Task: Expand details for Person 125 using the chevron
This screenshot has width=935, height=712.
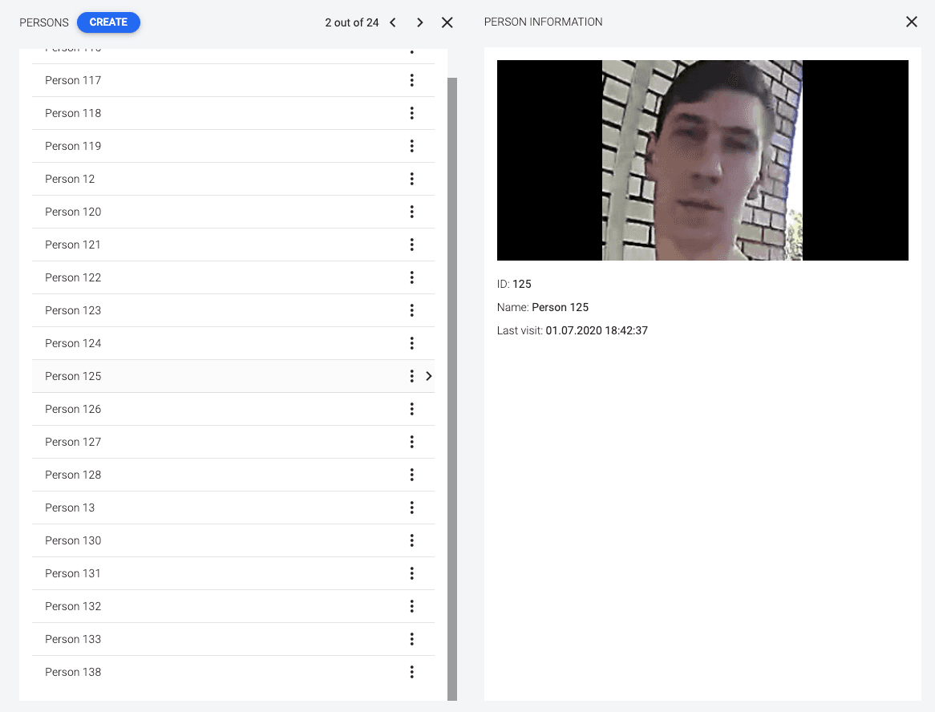Action: pyautogui.click(x=429, y=375)
